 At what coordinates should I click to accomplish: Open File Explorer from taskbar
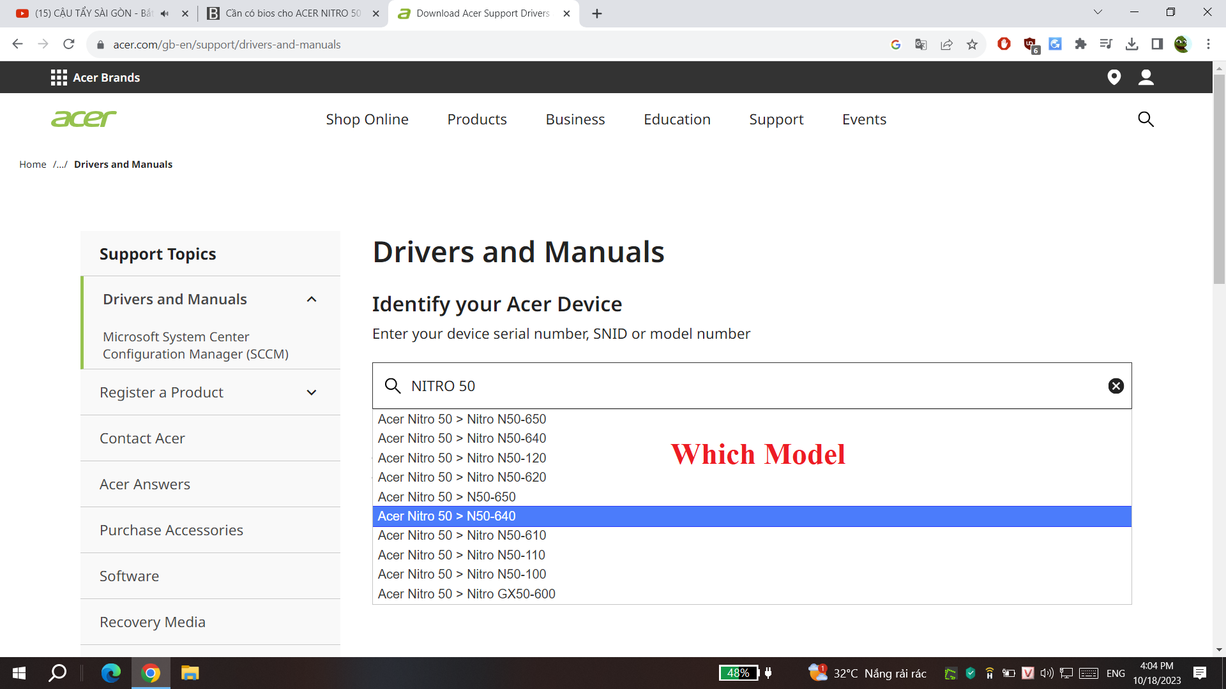[190, 673]
